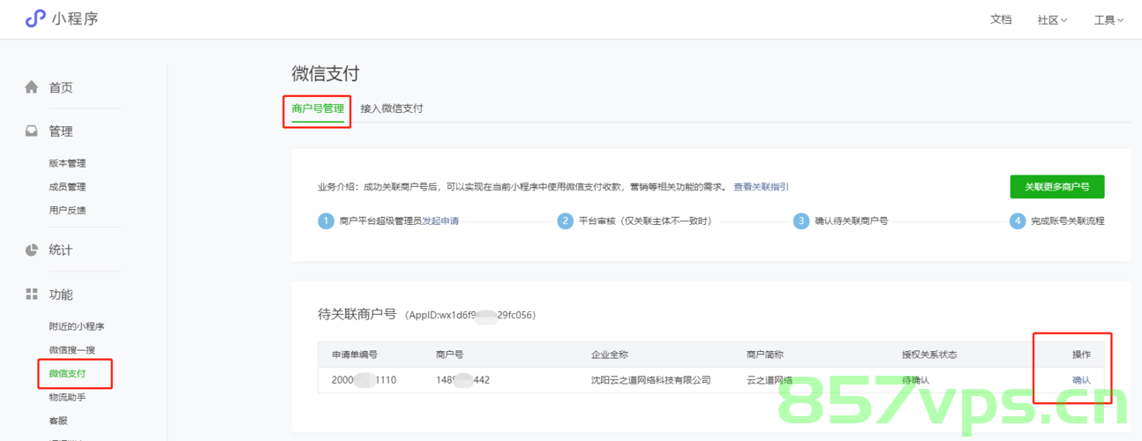Click the pie chart icon beside 统计
1142x441 pixels.
32,250
